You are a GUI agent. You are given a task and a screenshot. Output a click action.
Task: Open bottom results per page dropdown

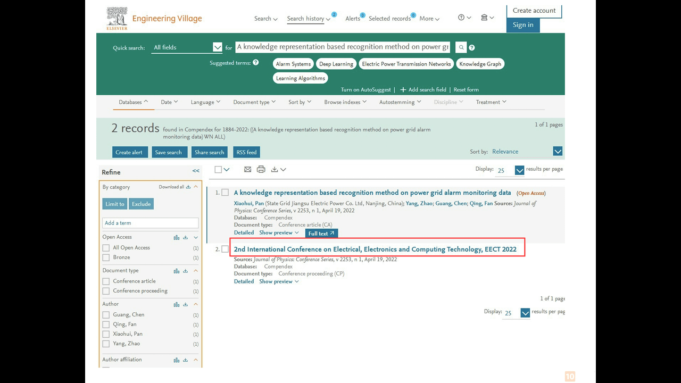pos(525,313)
